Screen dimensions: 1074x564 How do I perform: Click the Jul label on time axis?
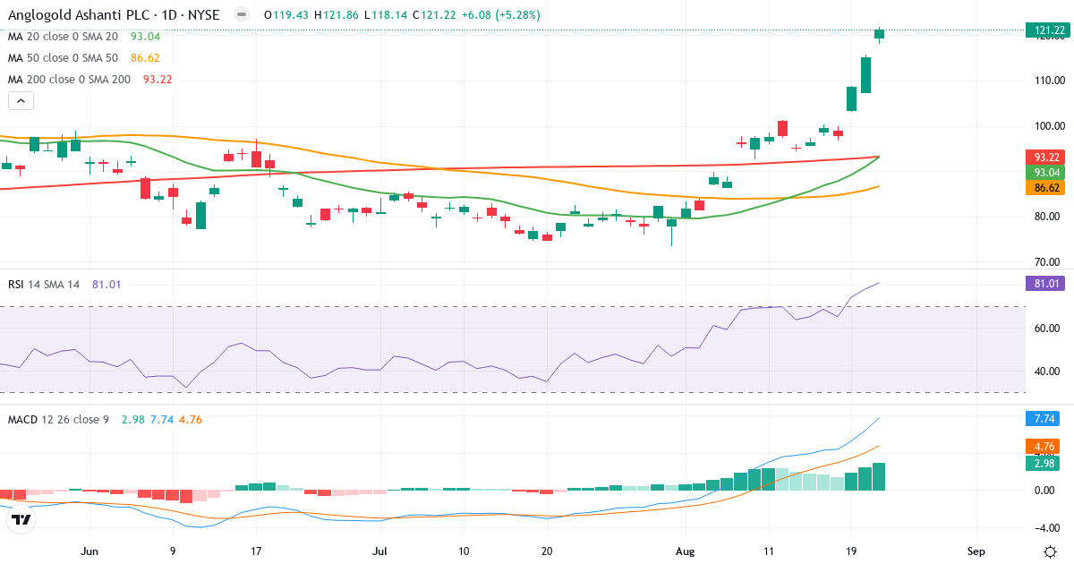[x=380, y=551]
